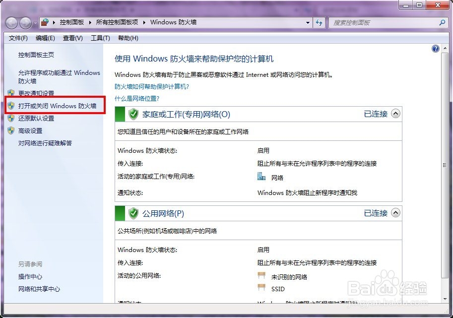Maximize the Windows 防火墙 window
Viewport: 453px width, 318px height.
[419, 5]
